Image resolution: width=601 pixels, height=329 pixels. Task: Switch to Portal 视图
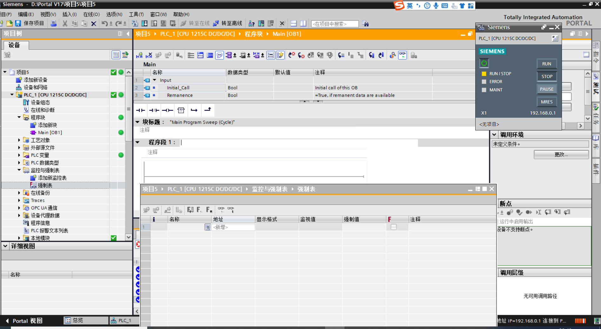pos(24,321)
